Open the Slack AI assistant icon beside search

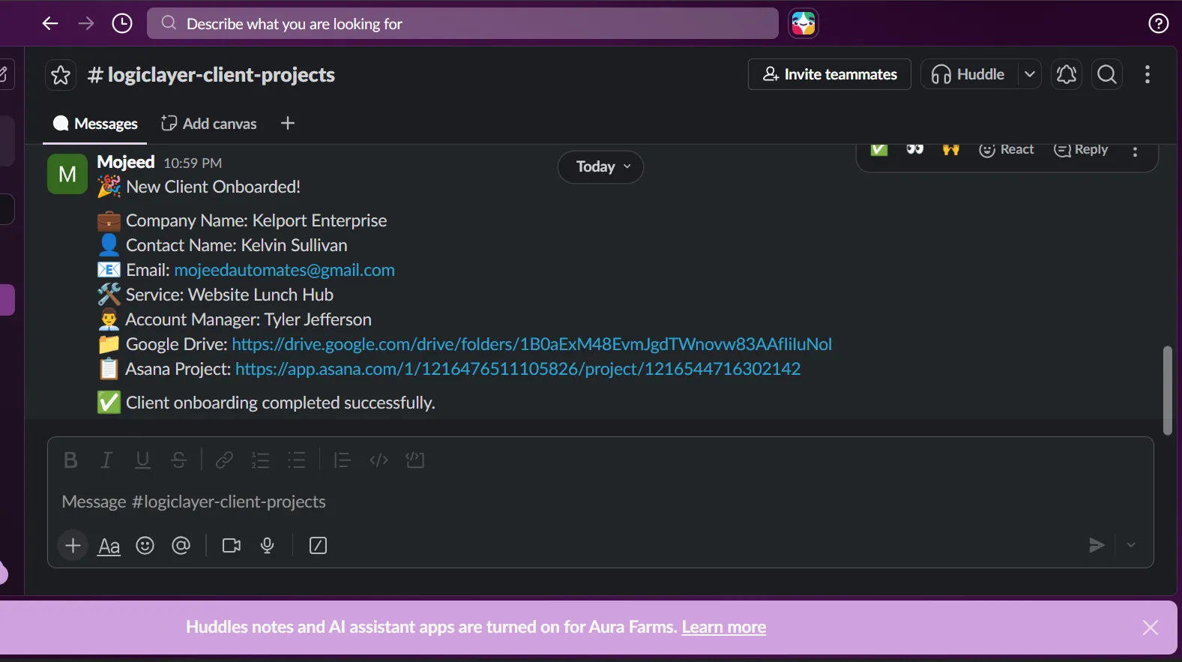[x=803, y=24]
